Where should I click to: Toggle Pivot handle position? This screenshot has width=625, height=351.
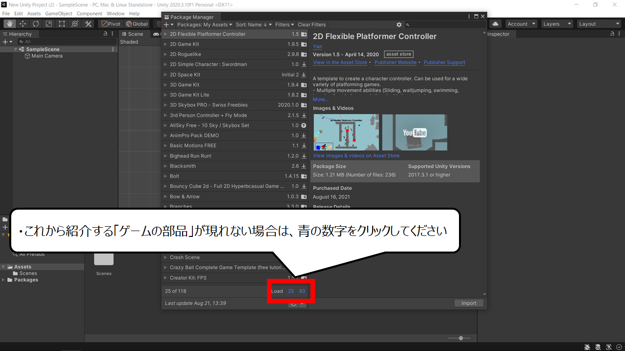click(x=111, y=24)
